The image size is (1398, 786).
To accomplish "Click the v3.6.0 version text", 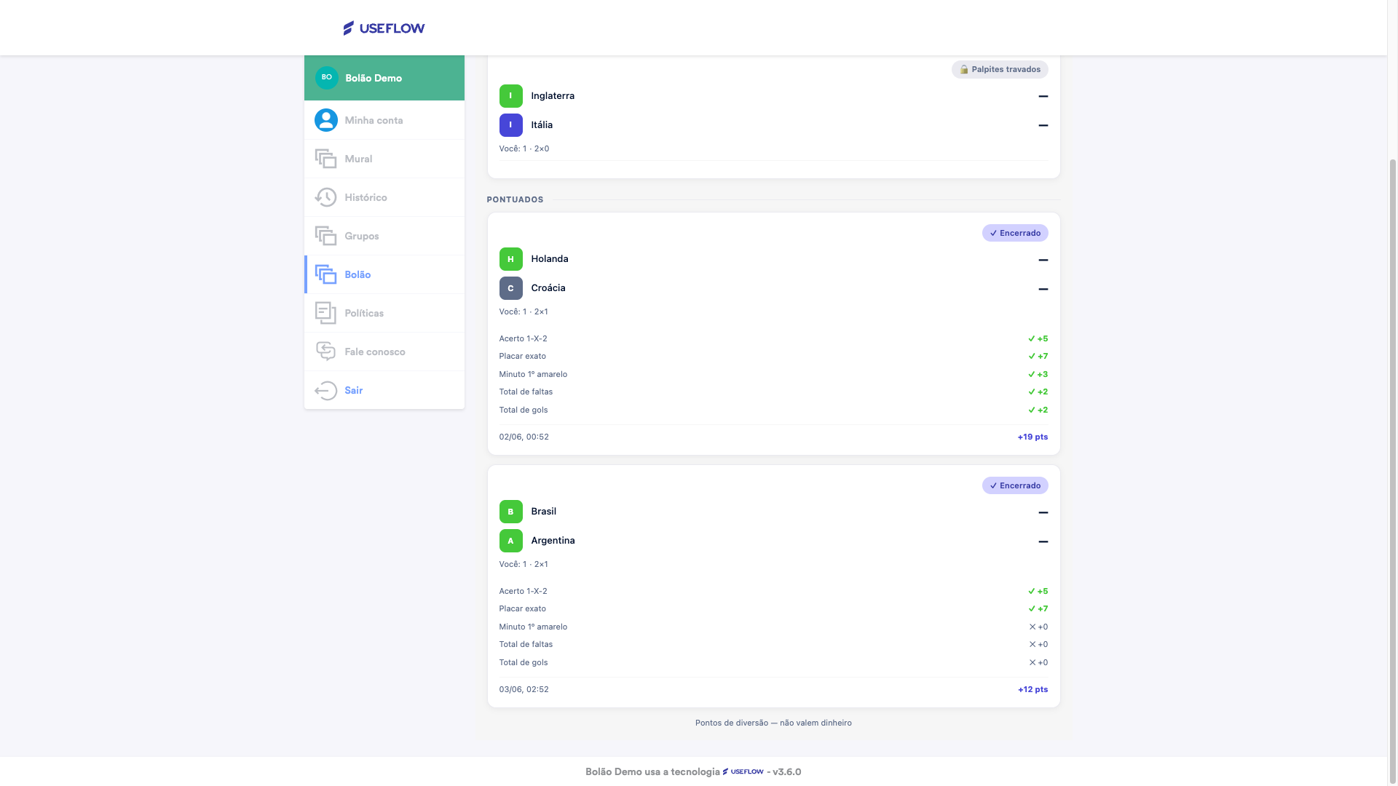I will click(x=787, y=771).
